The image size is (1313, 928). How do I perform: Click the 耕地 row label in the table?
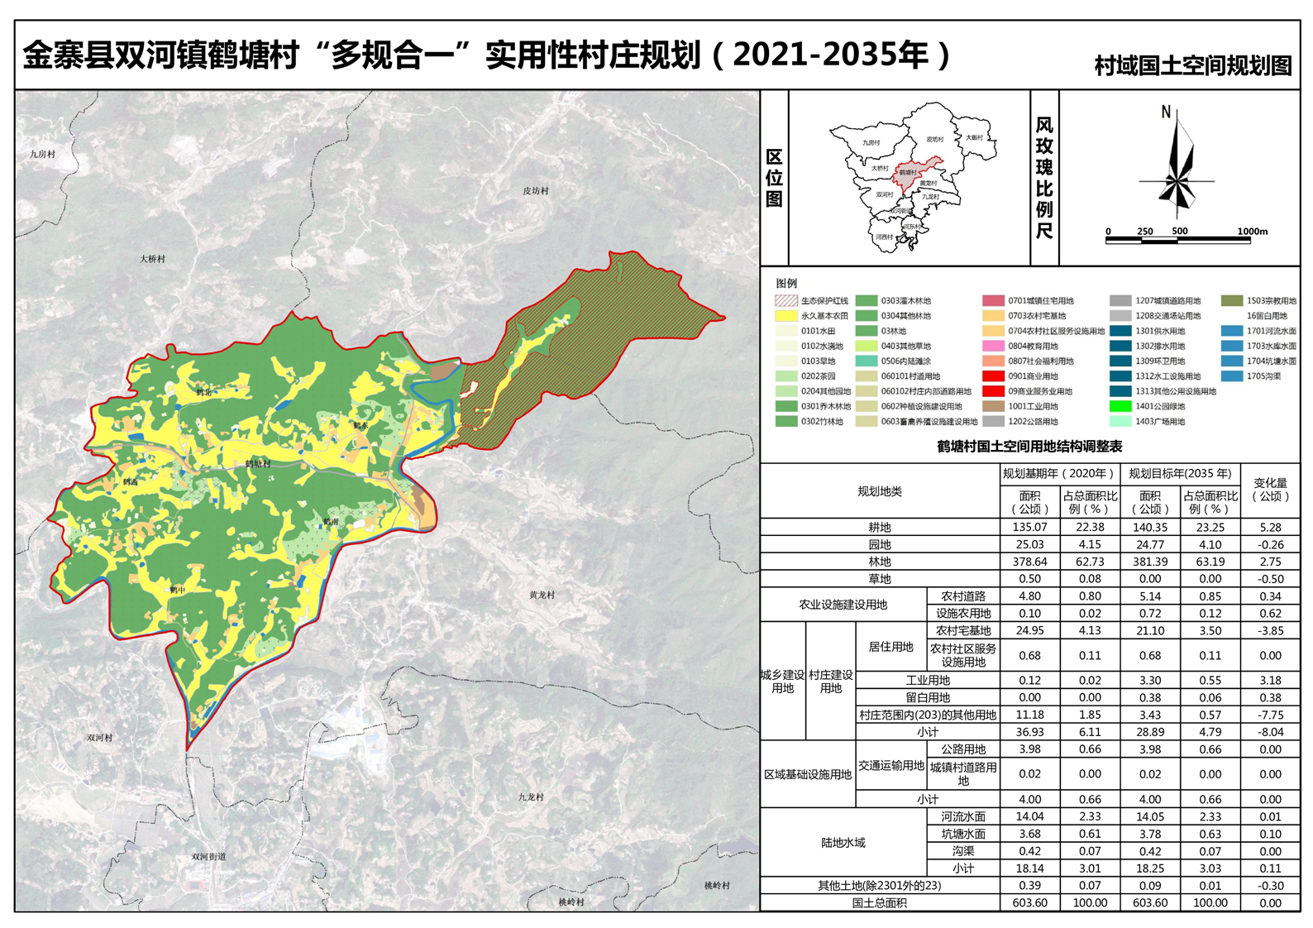[880, 528]
